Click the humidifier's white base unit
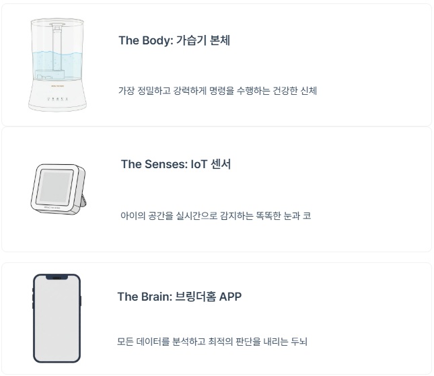 point(57,96)
